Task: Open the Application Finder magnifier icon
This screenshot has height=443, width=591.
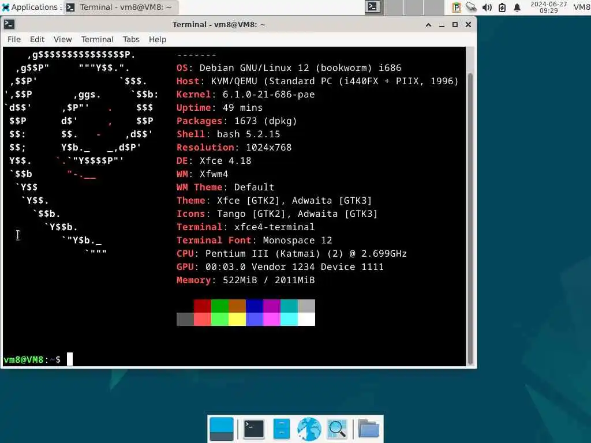Action: [x=337, y=429]
